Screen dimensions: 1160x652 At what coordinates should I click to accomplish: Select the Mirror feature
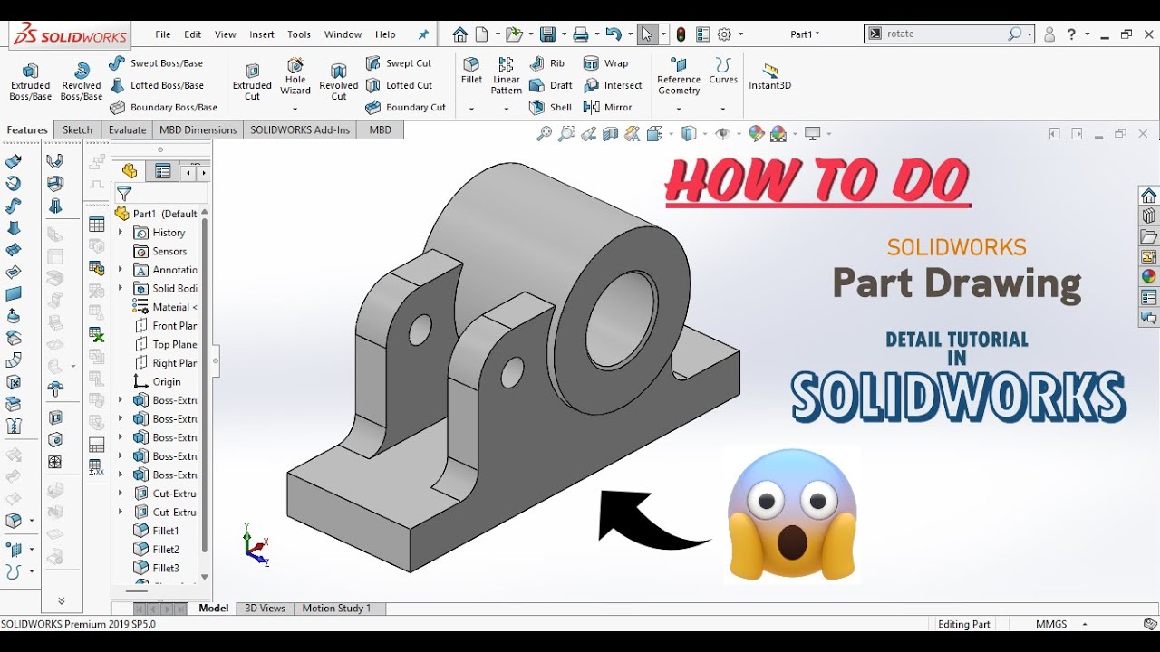[608, 107]
